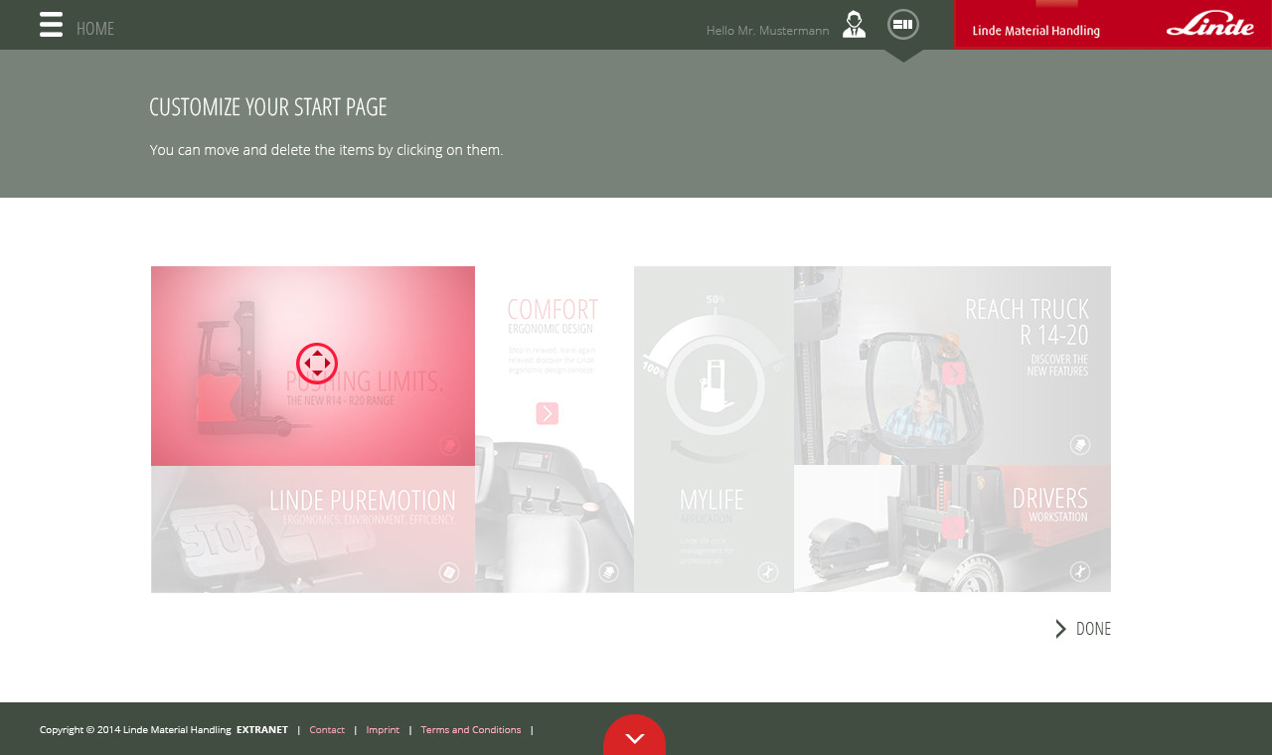The image size is (1272, 755).
Task: Click 'Hello Mr. Mustermann' greeting text
Action: pyautogui.click(x=767, y=31)
